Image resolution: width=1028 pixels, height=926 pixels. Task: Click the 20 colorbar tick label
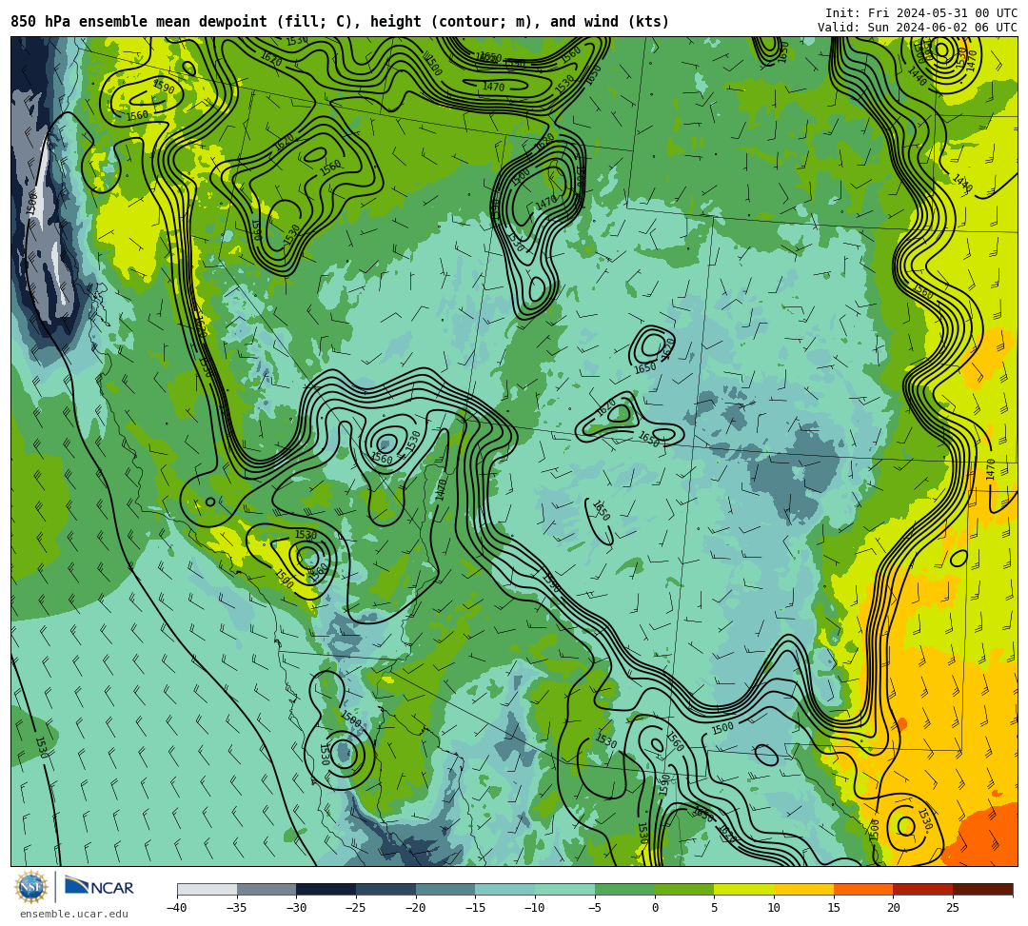point(894,908)
